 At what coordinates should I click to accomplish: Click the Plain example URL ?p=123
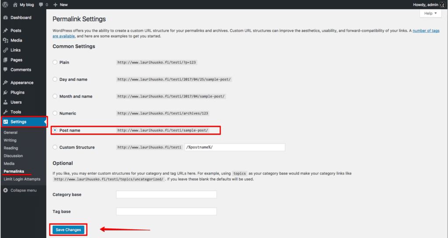pos(157,62)
